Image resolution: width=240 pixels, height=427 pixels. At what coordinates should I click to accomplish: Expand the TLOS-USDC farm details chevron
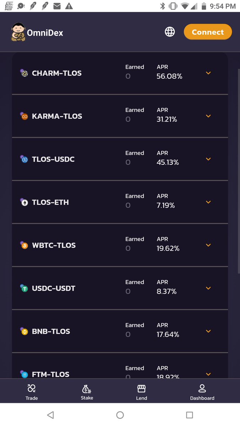208,159
